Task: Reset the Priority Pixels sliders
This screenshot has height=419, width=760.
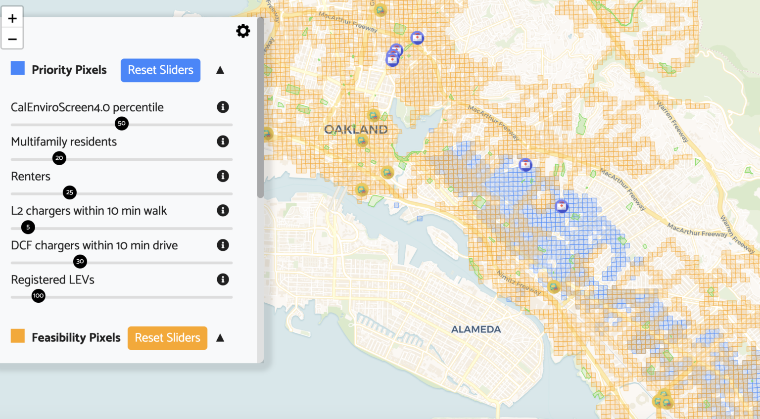Action: [160, 70]
